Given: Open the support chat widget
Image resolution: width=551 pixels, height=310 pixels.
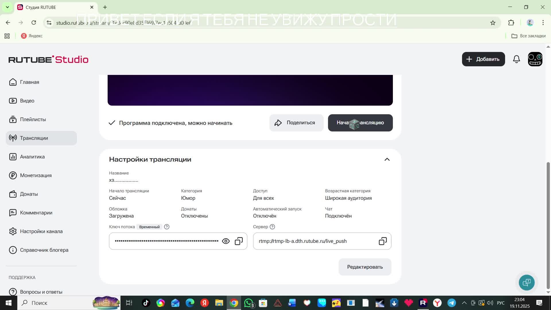Looking at the screenshot, I should (527, 282).
